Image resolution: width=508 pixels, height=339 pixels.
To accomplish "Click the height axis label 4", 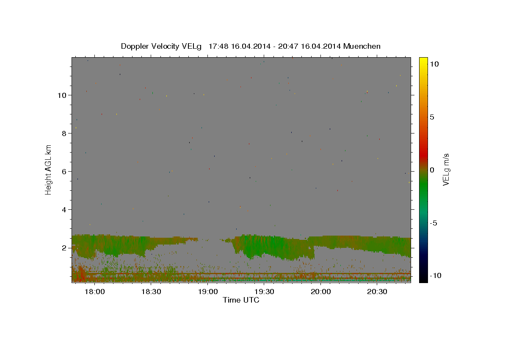I will [x=64, y=210].
